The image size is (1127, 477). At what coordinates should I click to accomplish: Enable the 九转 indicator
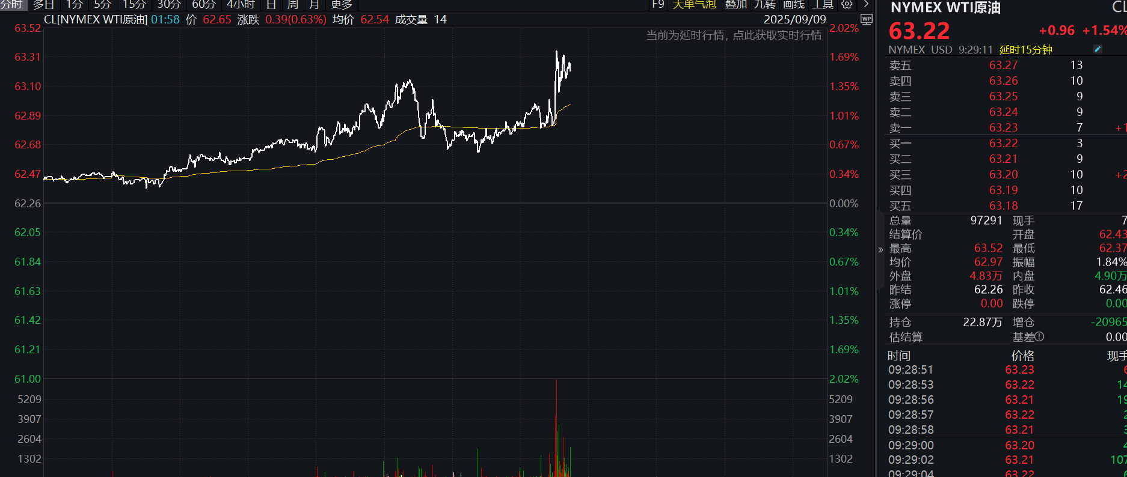point(764,4)
